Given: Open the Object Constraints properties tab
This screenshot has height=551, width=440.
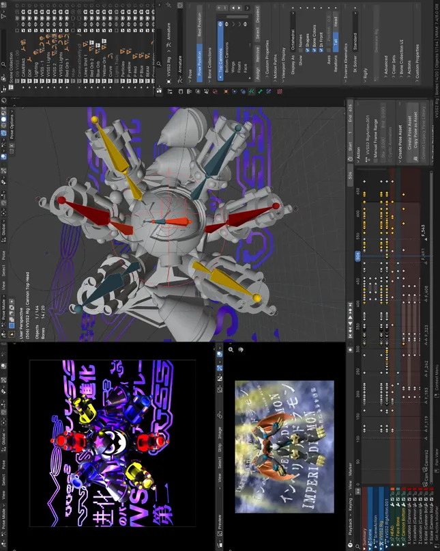Looking at the screenshot, I should click(x=243, y=92).
